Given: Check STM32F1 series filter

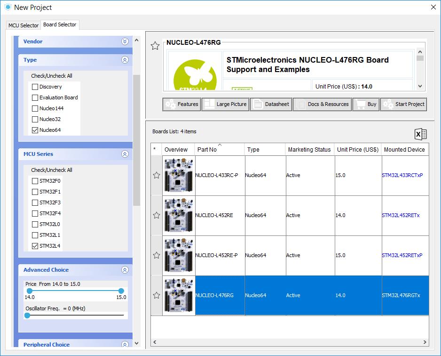Looking at the screenshot, I should coord(35,192).
